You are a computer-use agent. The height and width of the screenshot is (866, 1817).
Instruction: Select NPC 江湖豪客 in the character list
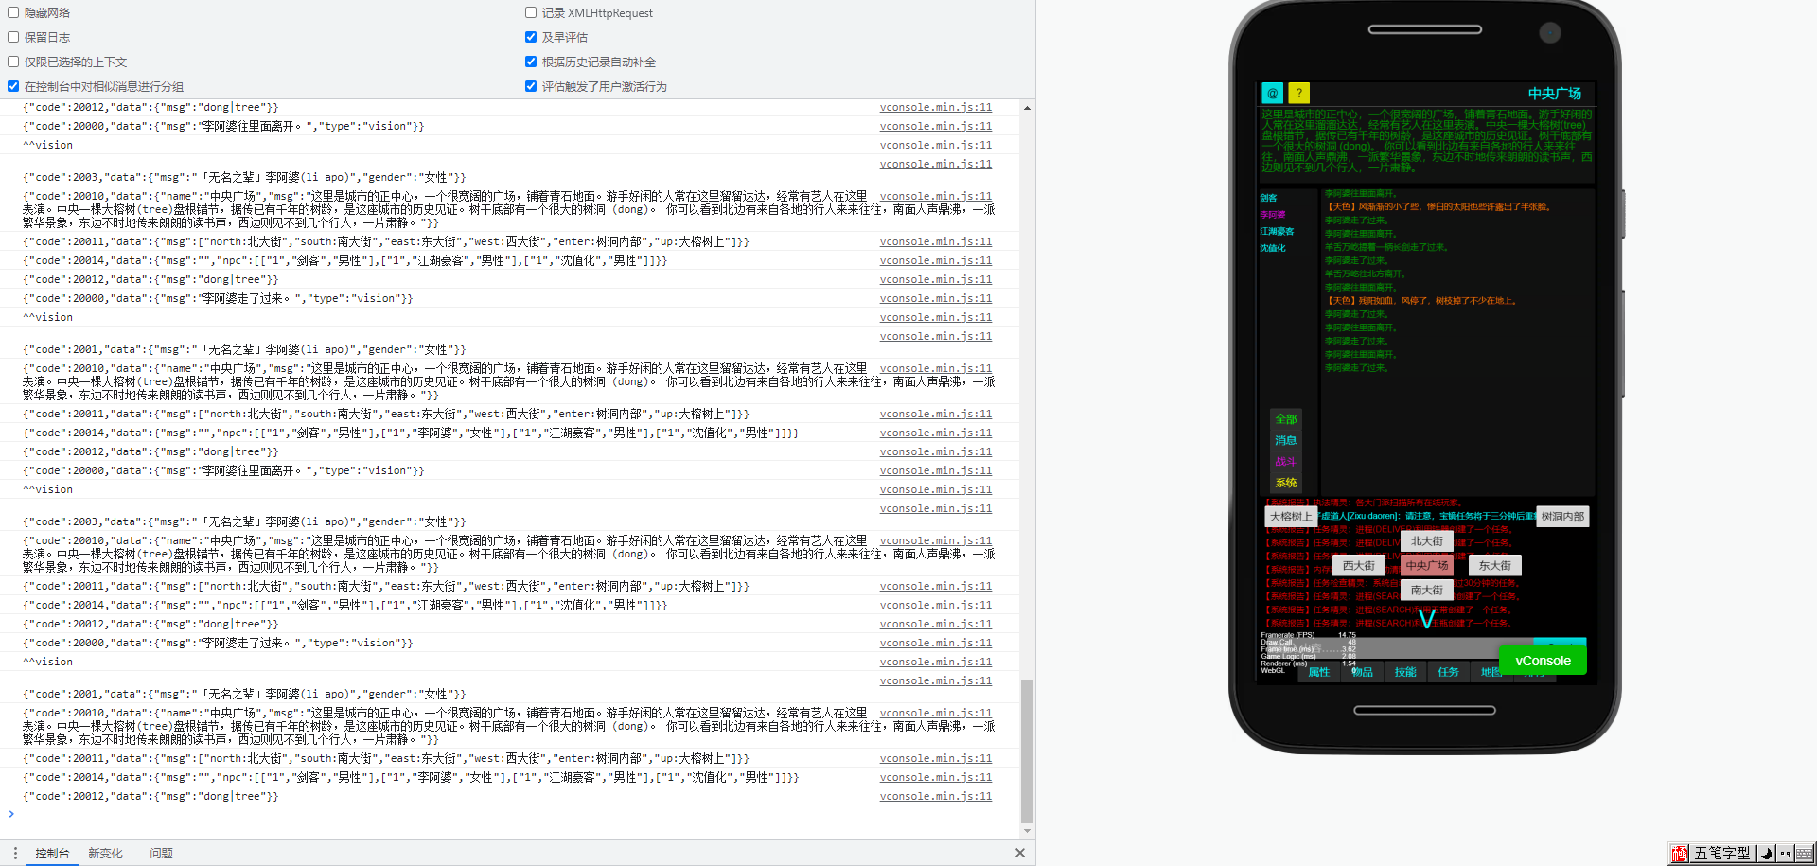click(x=1277, y=231)
